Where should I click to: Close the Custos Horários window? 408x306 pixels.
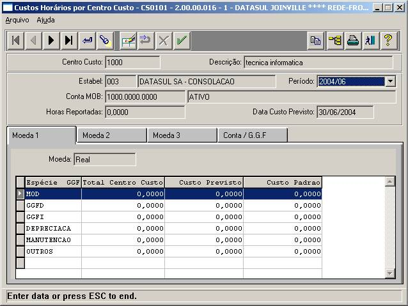(400, 8)
